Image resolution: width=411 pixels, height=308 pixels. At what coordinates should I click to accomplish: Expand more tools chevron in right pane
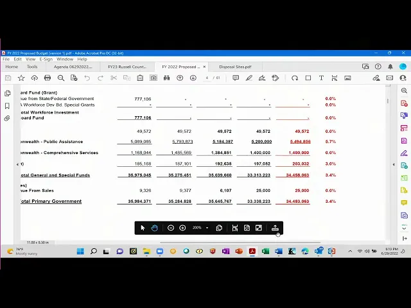pos(404,228)
